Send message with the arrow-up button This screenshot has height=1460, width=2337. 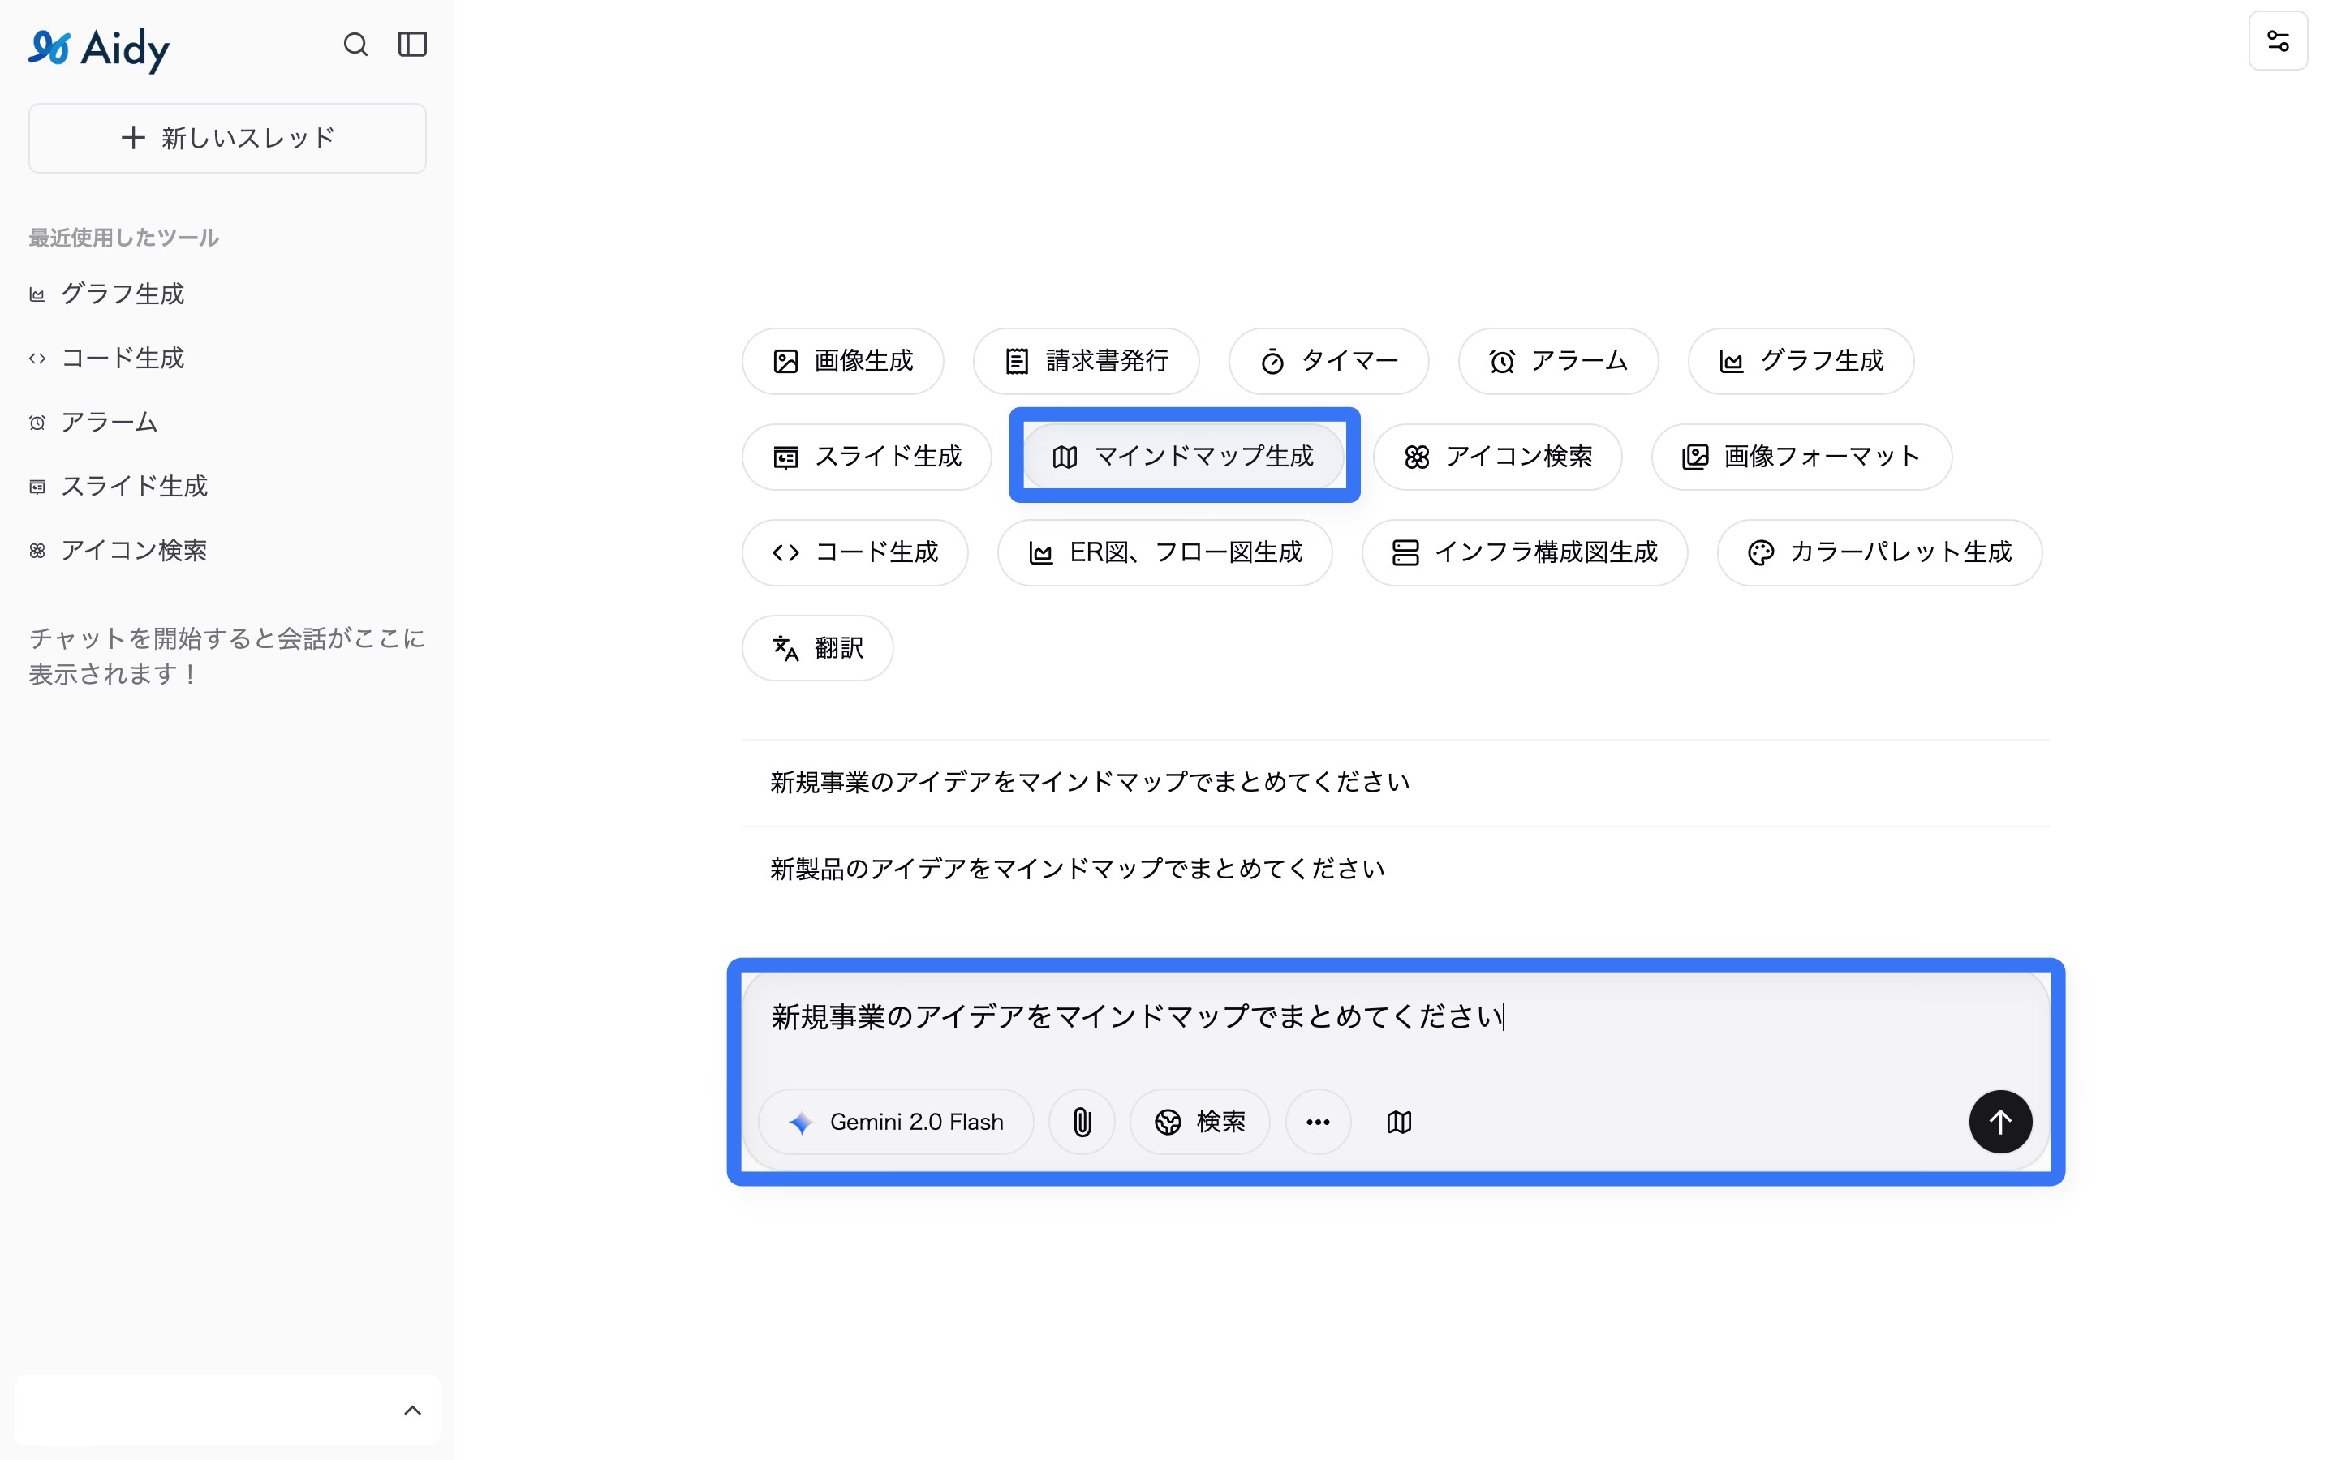click(x=2000, y=1122)
